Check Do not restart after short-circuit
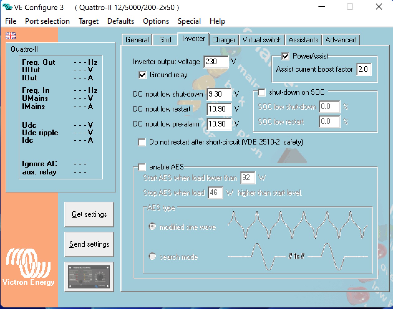Viewport: 393px width, 309px height. pyautogui.click(x=142, y=142)
